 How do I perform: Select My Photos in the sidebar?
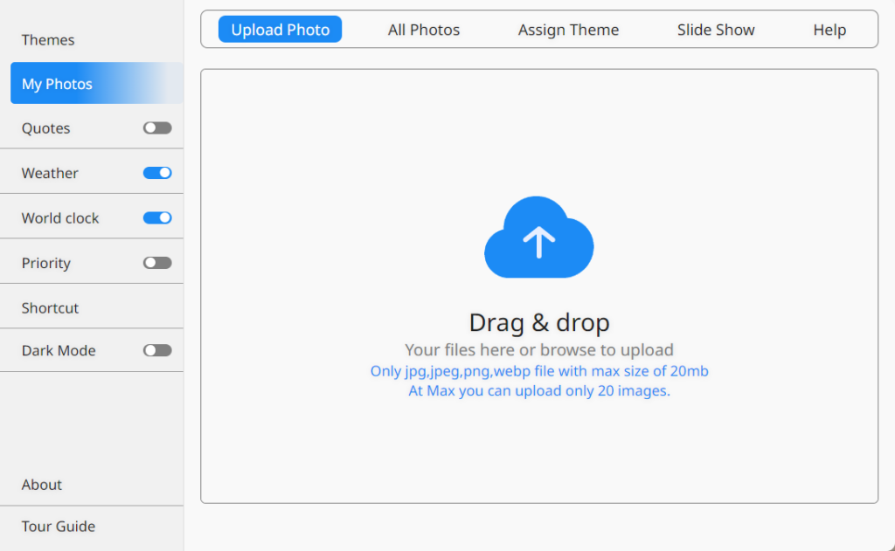point(57,84)
